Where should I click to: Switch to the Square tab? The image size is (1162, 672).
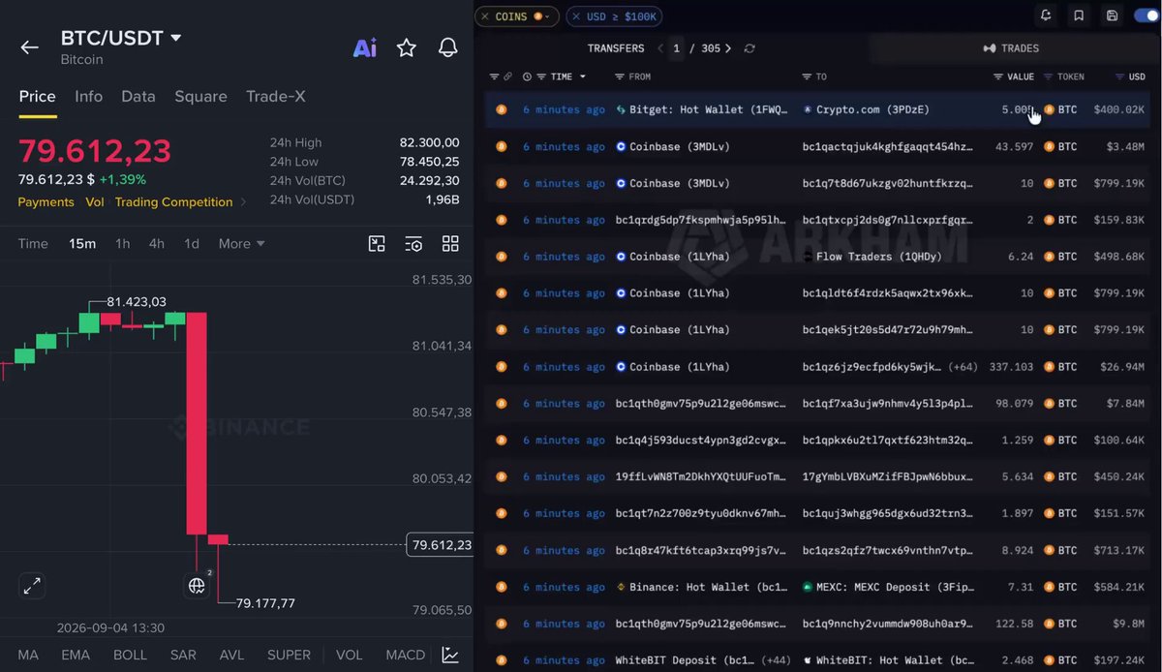pos(200,97)
